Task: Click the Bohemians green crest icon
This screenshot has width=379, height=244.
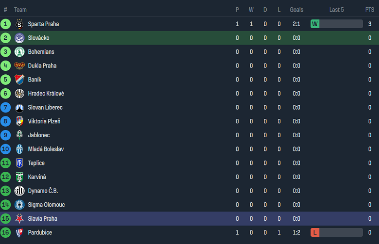Action: point(19,52)
